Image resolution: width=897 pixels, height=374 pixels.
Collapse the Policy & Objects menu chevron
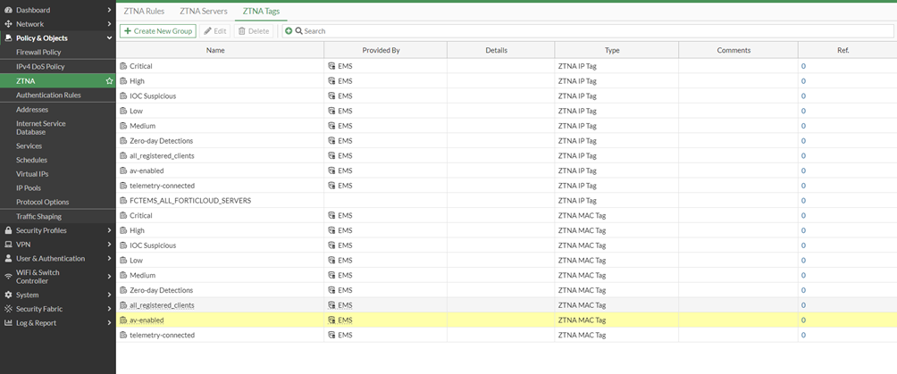click(109, 38)
